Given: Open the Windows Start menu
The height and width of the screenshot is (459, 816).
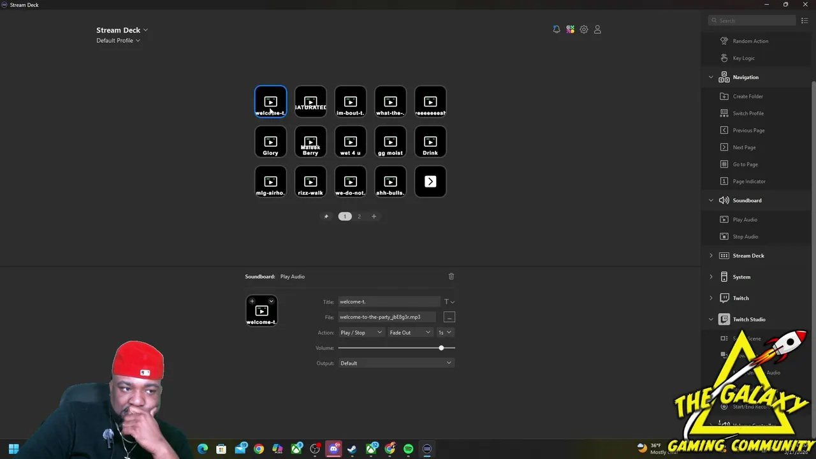Looking at the screenshot, I should [x=13, y=449].
